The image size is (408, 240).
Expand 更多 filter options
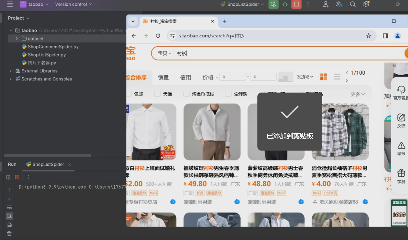[x=358, y=94]
